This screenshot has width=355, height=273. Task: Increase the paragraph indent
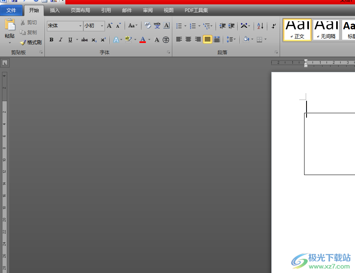(231, 26)
